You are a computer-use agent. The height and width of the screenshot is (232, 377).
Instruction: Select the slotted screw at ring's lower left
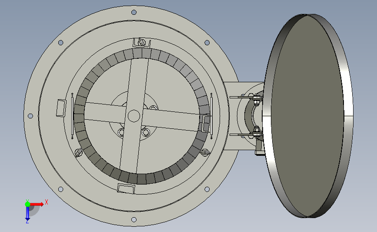79,153
